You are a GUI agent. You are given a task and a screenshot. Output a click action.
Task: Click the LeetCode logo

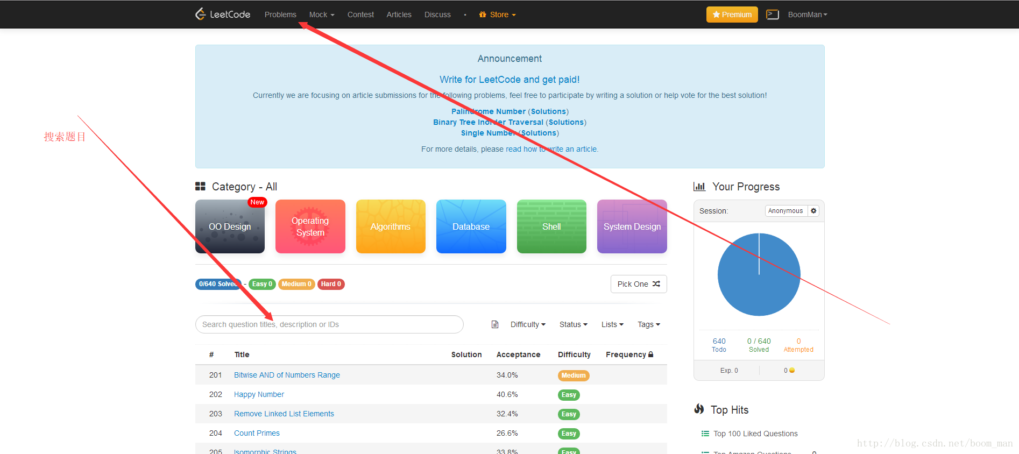(x=223, y=14)
